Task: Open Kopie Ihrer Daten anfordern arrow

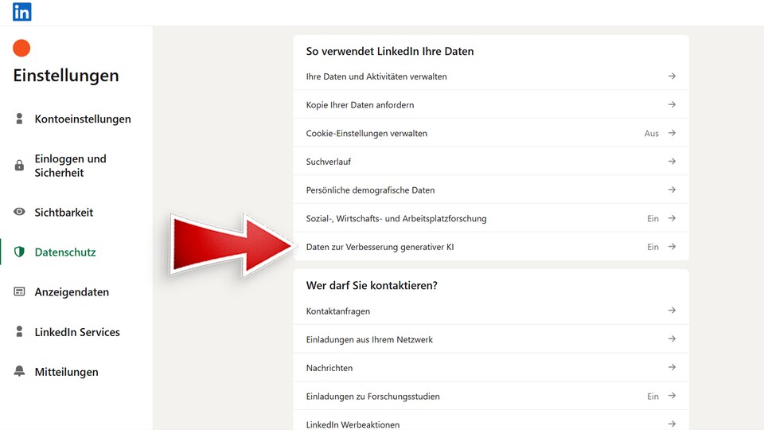Action: [x=672, y=105]
